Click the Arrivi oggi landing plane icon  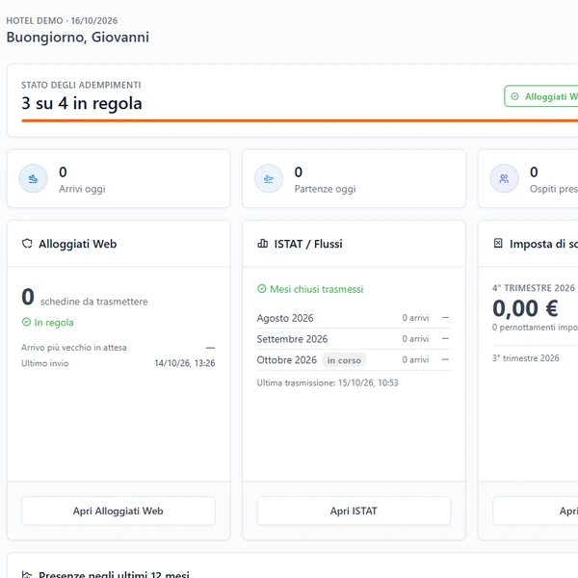tap(33, 179)
